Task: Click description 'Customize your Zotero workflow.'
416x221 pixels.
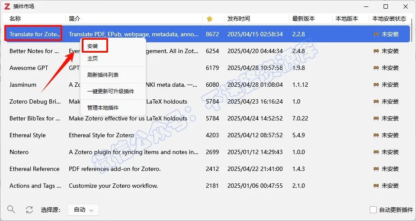Action: (113, 186)
